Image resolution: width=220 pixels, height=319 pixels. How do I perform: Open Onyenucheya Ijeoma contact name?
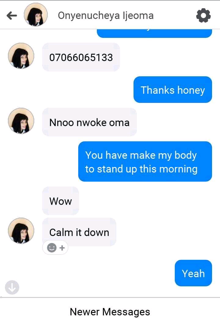point(106,16)
